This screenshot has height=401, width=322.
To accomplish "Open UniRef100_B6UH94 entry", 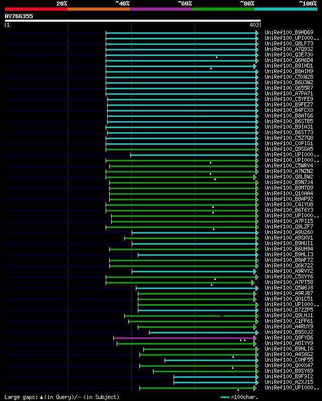I will point(289,249).
